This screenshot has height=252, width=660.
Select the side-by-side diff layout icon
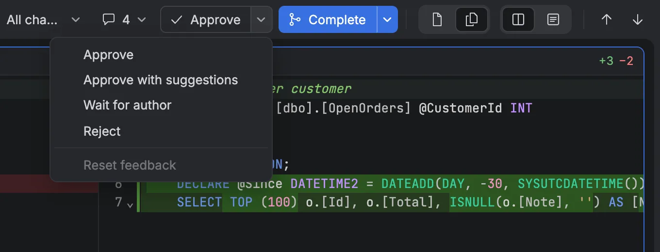point(518,20)
